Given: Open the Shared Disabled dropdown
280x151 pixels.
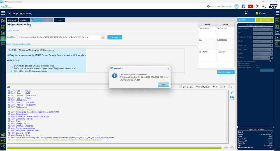Looking at the screenshot, I should pos(262,58).
